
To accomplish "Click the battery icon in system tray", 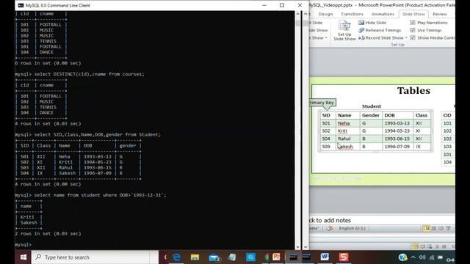I will pyautogui.click(x=440, y=257).
